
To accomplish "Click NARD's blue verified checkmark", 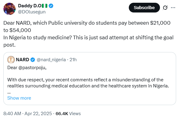I will (x=33, y=60).
